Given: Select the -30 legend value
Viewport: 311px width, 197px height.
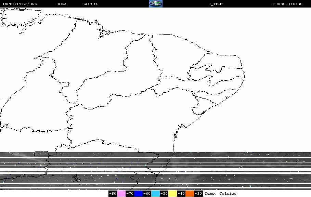Looking at the screenshot, I should 198,194.
